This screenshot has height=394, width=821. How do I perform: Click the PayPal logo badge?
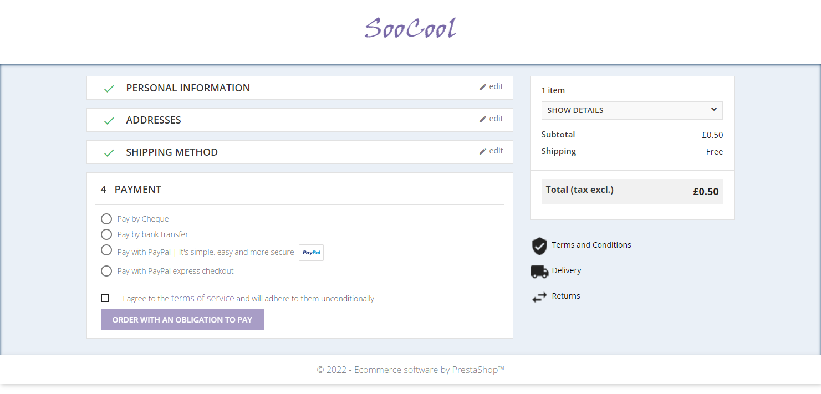pos(312,252)
